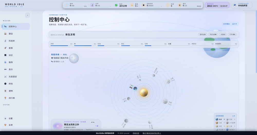The image size is (257, 135).
Task: Click the 铁 resource progress bar
Action: (x=85, y=46)
